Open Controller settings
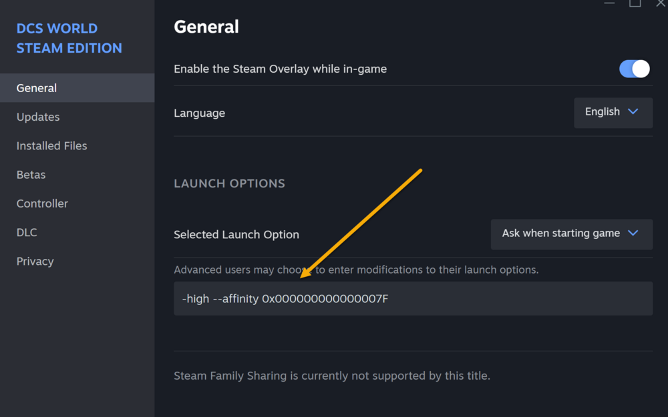This screenshot has width=668, height=417. coord(42,203)
